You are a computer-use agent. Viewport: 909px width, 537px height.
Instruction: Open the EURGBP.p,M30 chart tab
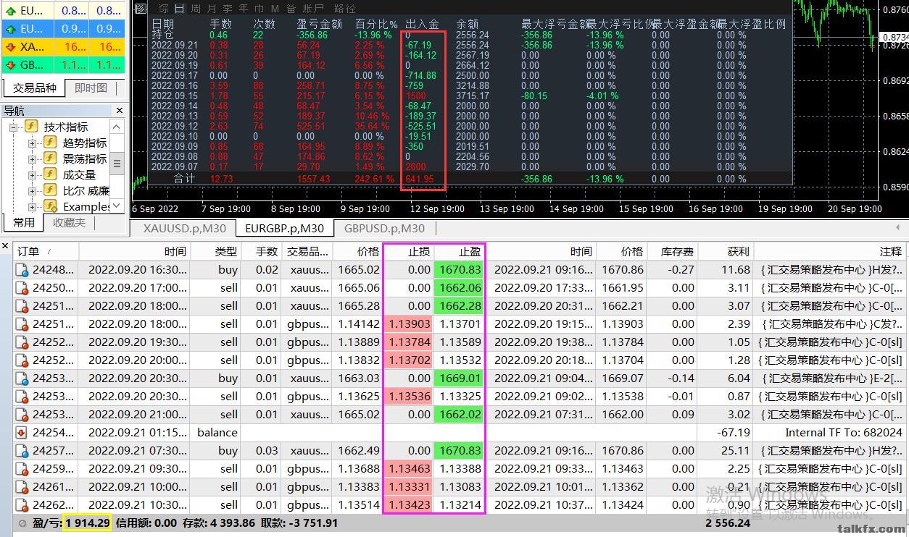285,228
